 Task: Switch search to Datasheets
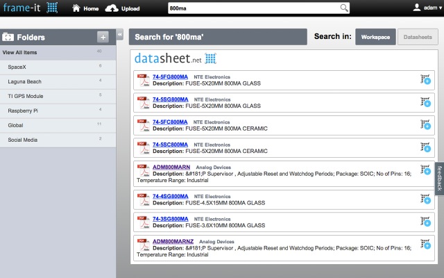418,37
